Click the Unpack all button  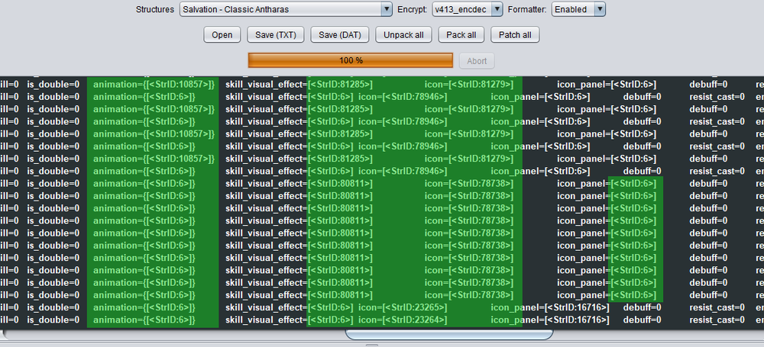pos(404,35)
